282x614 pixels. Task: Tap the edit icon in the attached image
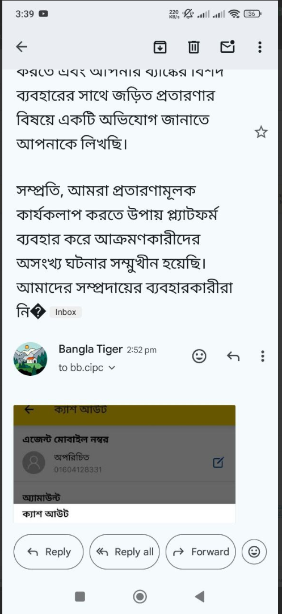click(x=218, y=462)
